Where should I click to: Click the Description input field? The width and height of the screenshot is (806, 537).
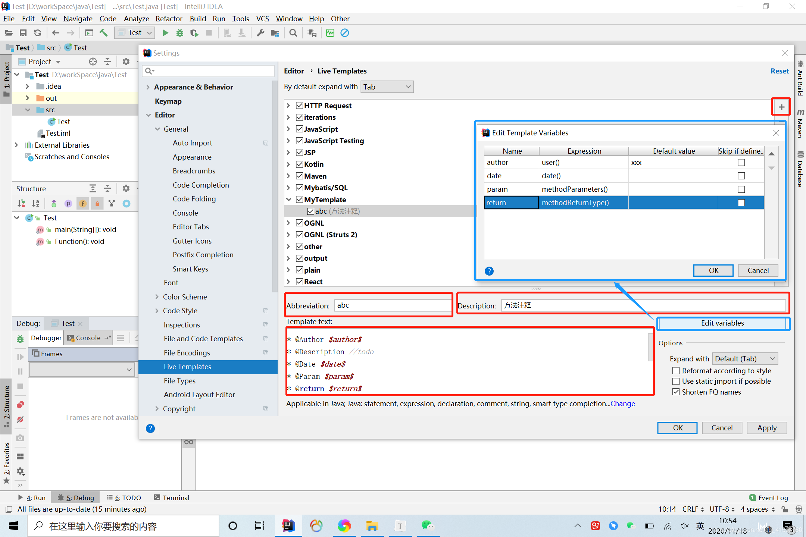[643, 305]
